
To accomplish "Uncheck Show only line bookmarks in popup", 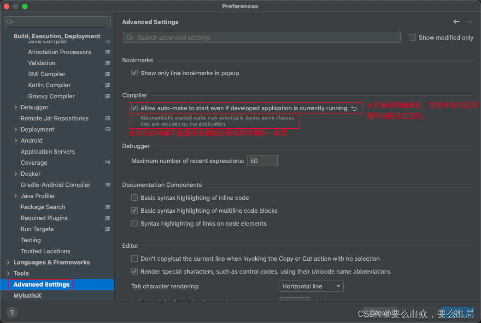I will pos(135,73).
